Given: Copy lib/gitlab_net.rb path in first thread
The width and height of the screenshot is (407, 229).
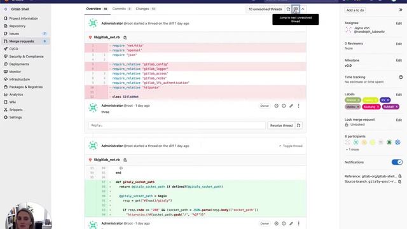Looking at the screenshot, I should point(125,38).
